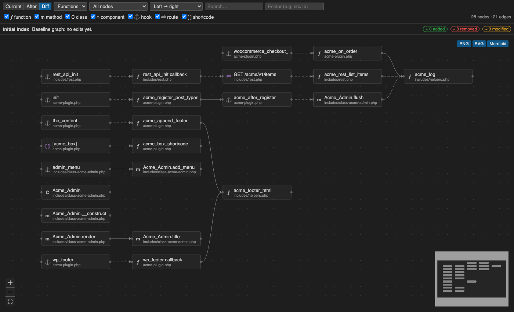This screenshot has width=514, height=312.
Task: Toggle the route filter checkbox
Action: click(x=158, y=17)
